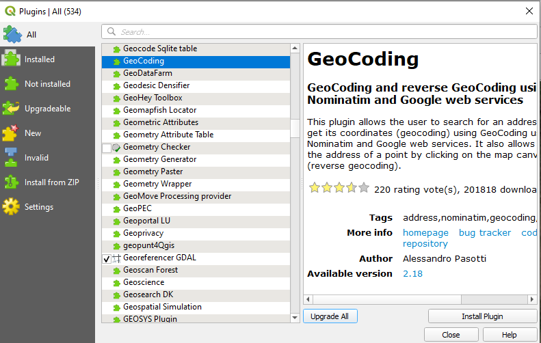This screenshot has height=343, width=541.
Task: Select Geoportal LU plugin row
Action: [196, 221]
